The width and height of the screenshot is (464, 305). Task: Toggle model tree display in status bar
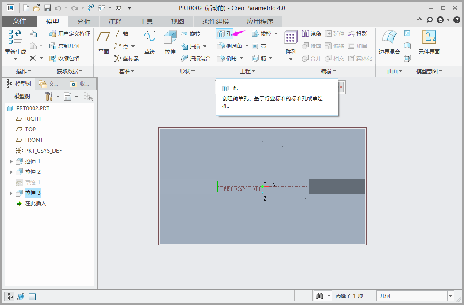pos(10,297)
